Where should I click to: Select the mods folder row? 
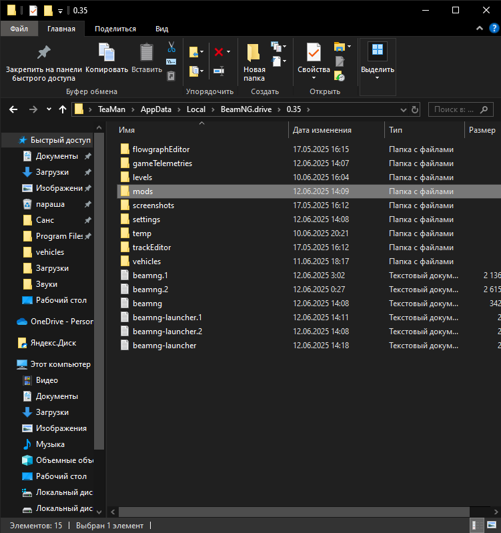coord(309,191)
